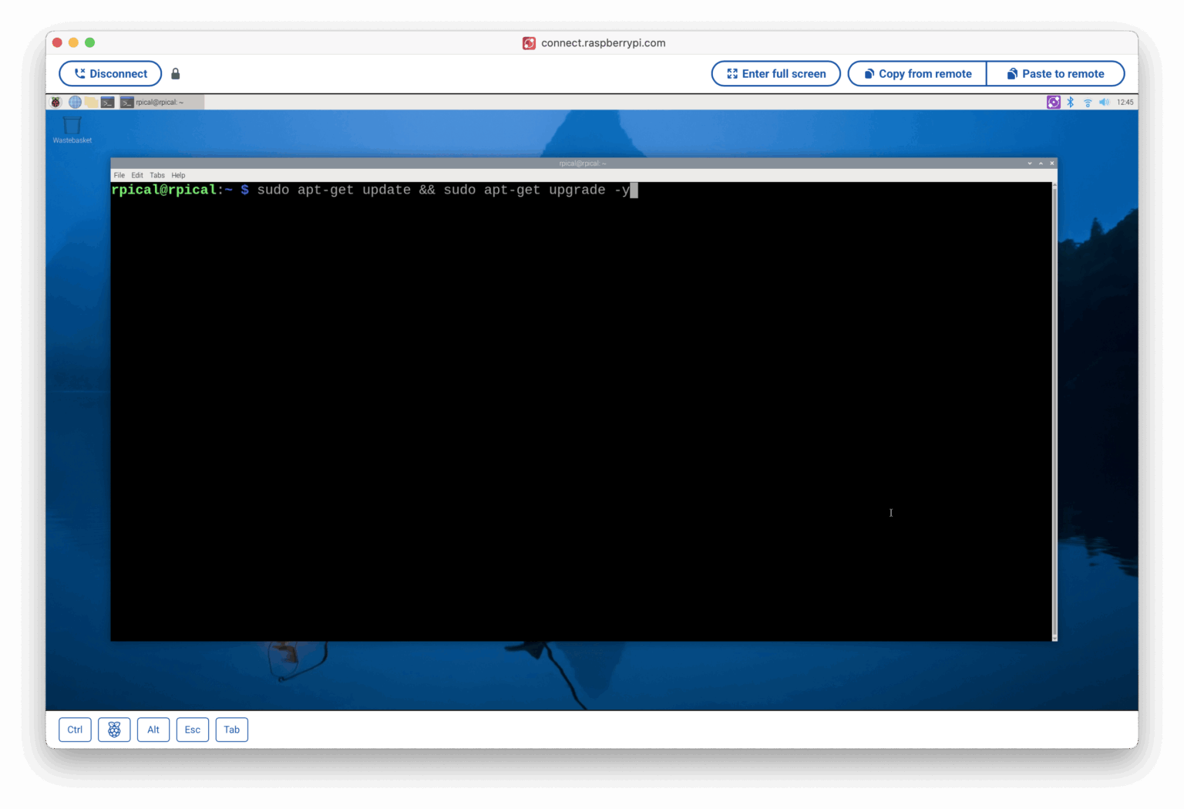Open the Raspberry Pi applications menu
1184x809 pixels.
[55, 102]
